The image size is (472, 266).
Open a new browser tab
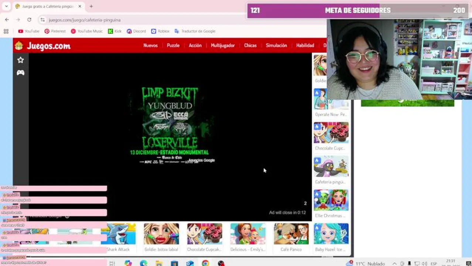tap(91, 6)
